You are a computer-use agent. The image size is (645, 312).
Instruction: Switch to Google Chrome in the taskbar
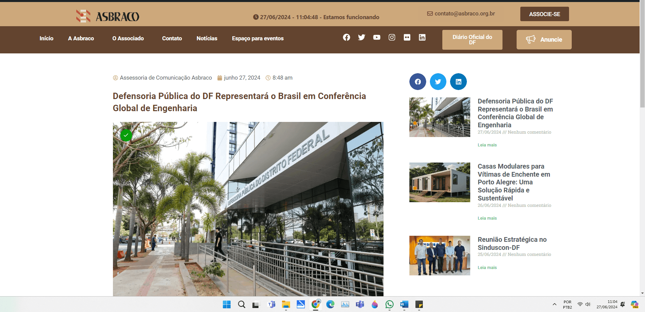tap(316, 304)
